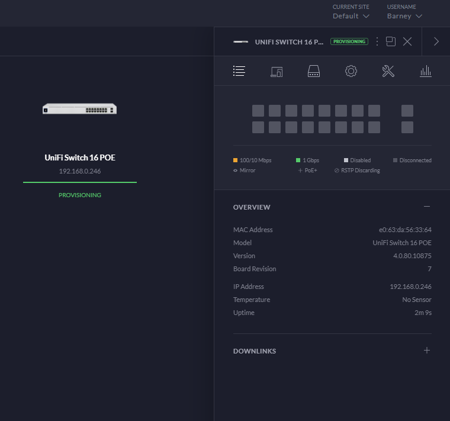Close the UniFi Switch properties panel

[407, 41]
